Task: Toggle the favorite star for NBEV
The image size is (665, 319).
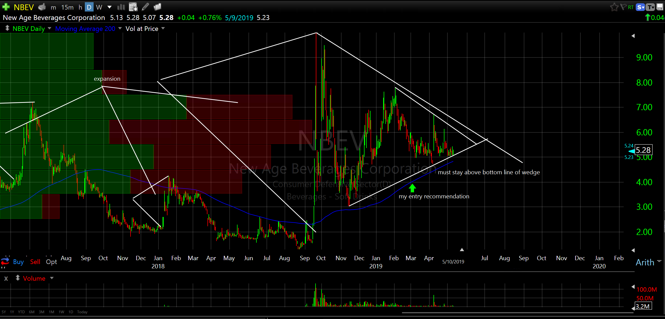Action: coord(614,7)
